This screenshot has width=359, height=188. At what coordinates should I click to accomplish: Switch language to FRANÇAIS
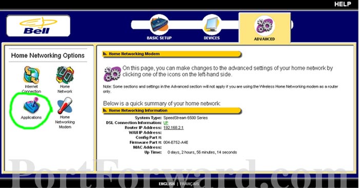point(190,184)
